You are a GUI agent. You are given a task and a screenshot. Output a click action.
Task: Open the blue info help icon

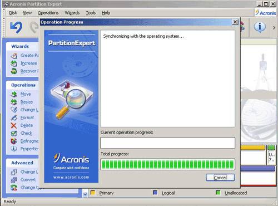pyautogui.click(x=260, y=27)
